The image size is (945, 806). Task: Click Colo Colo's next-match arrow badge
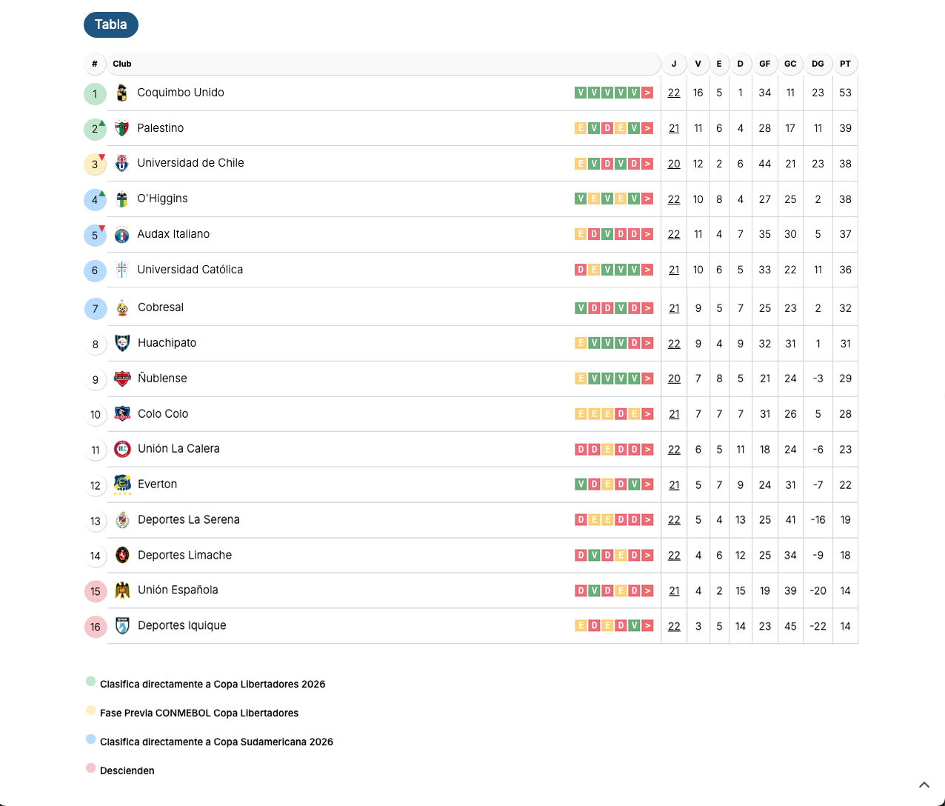648,414
